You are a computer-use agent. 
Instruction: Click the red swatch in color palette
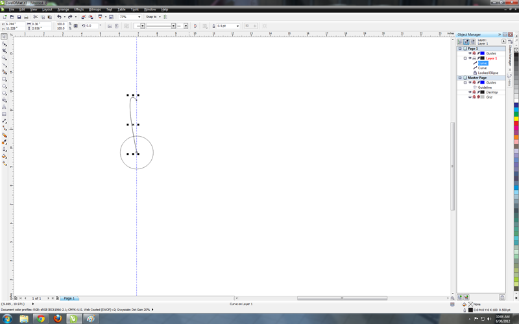tap(516, 124)
